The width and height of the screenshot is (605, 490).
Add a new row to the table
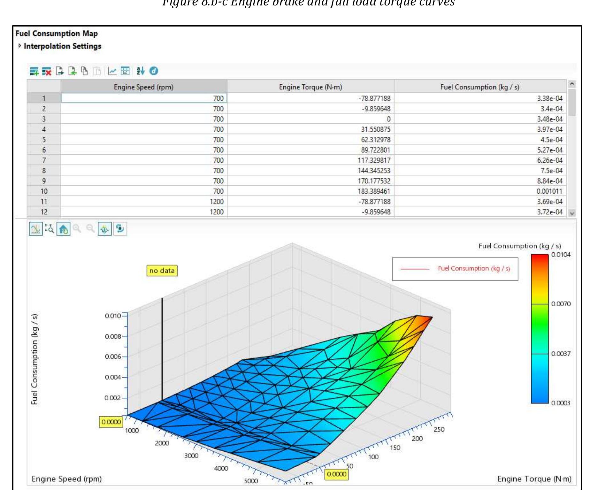pyautogui.click(x=34, y=71)
